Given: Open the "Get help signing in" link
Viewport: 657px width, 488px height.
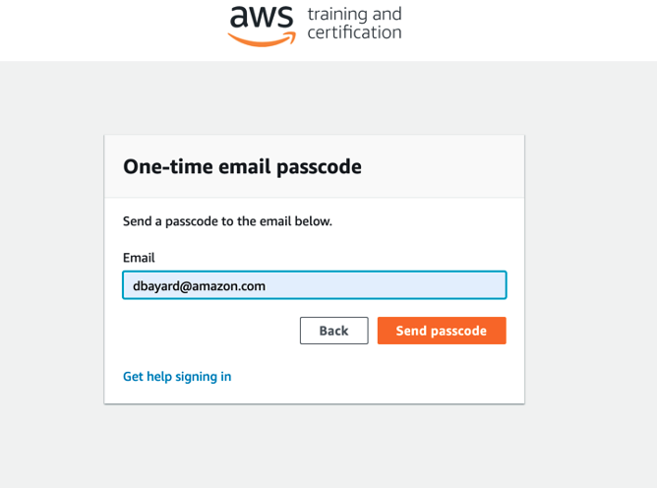Looking at the screenshot, I should coord(177,376).
